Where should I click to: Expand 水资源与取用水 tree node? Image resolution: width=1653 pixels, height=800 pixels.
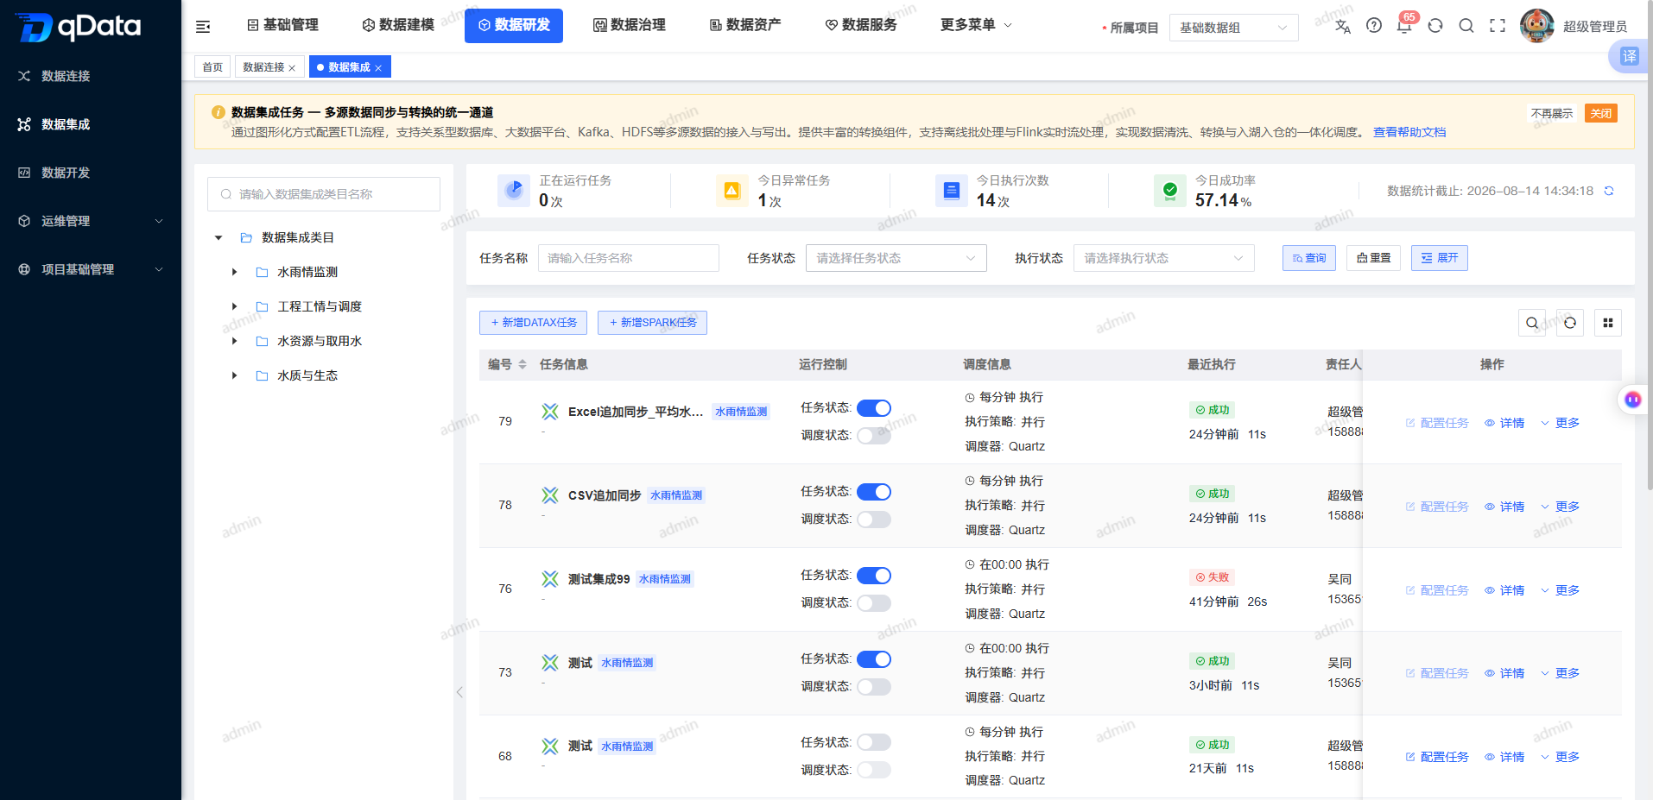pyautogui.click(x=234, y=341)
